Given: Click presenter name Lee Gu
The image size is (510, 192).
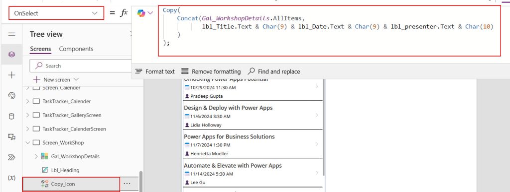Looking at the screenshot, I should coord(198,183).
